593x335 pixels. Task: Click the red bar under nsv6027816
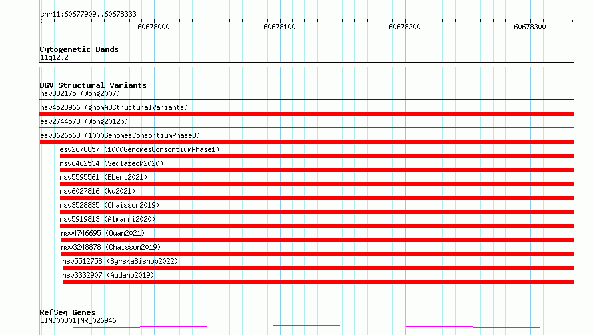(x=317, y=198)
